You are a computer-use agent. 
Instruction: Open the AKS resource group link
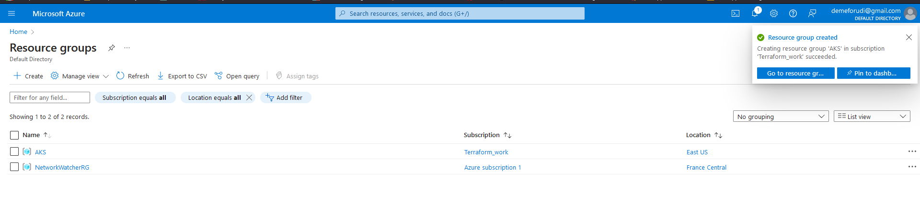click(40, 152)
